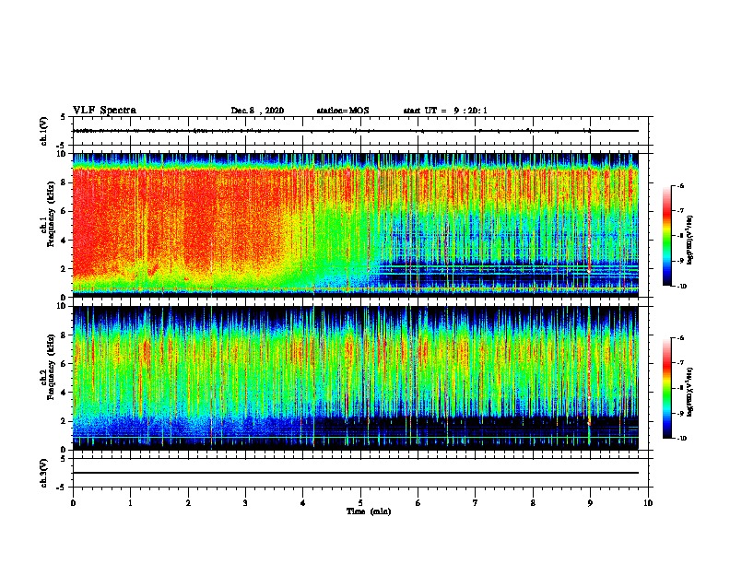Click the "VLF Spectra" plot title
Viewport: 730px width, 564px height.
click(x=104, y=111)
